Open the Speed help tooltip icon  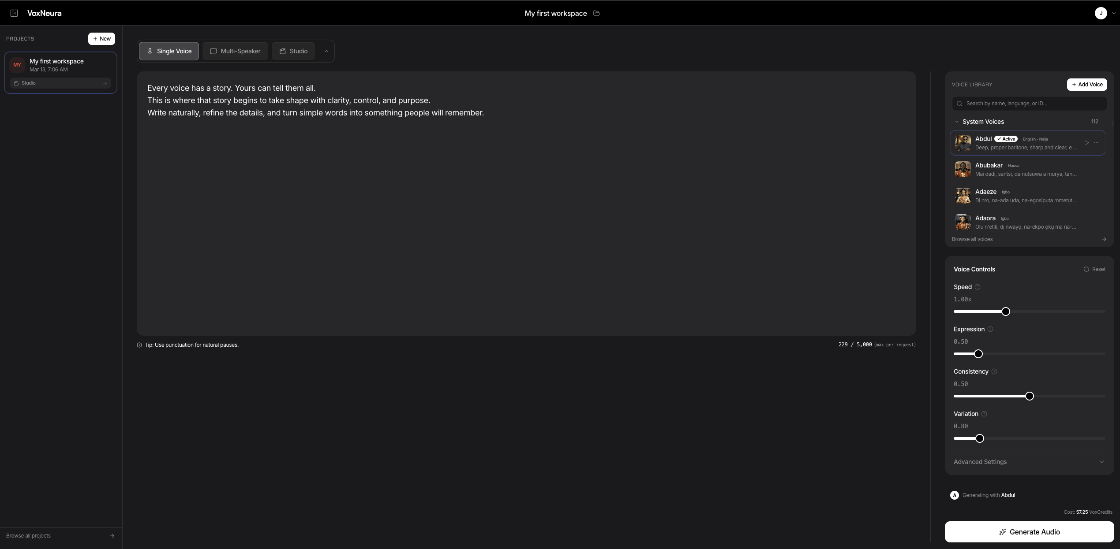pyautogui.click(x=978, y=287)
